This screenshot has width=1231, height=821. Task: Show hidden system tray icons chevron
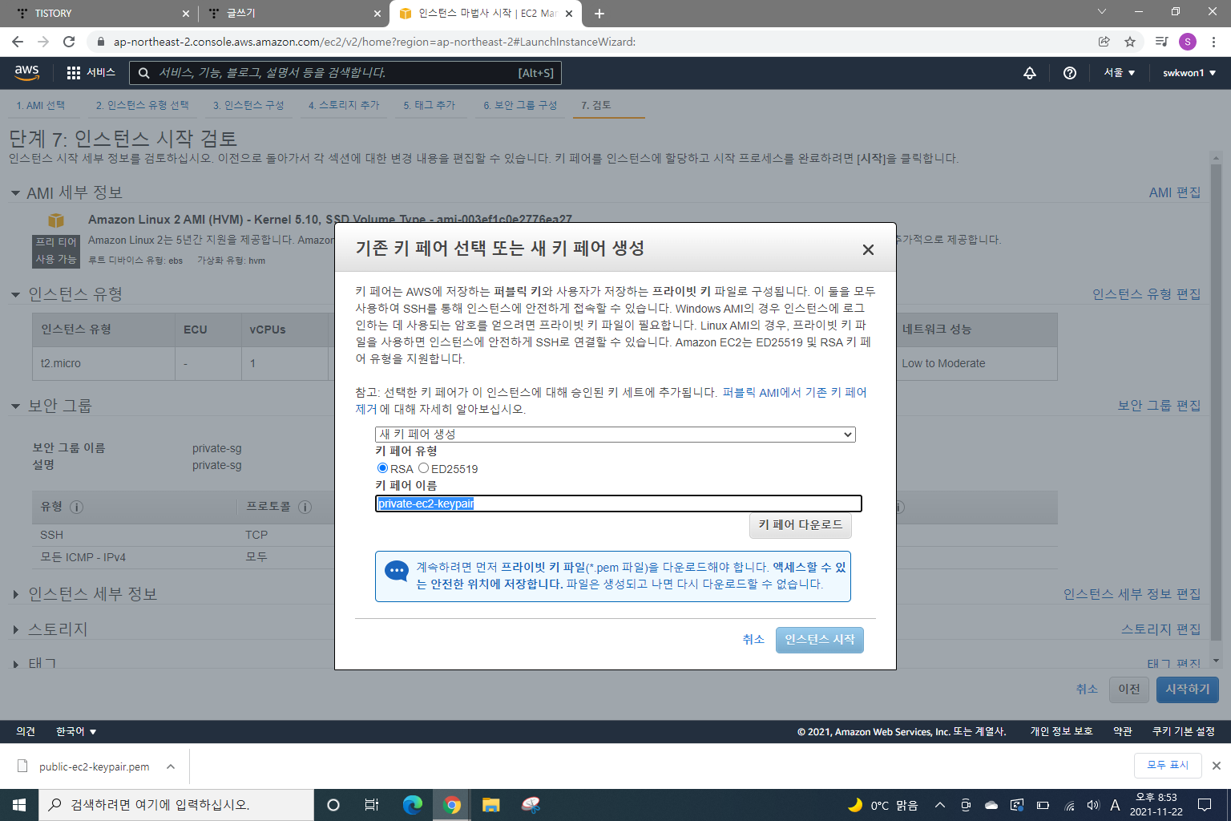[940, 805]
